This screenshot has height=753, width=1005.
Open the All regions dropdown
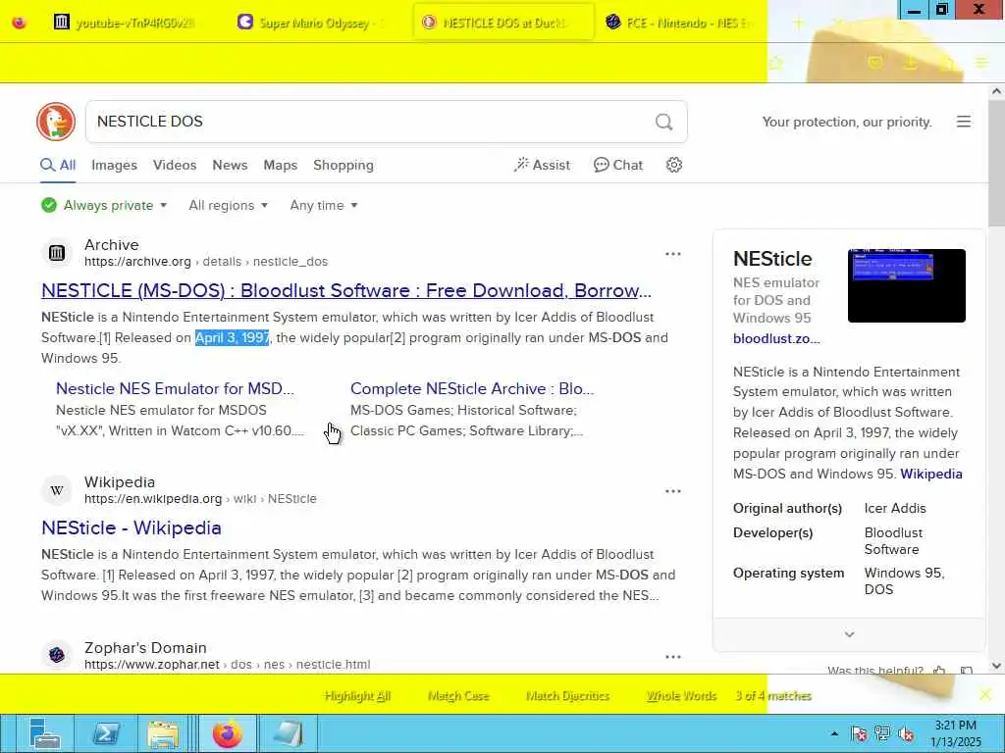click(228, 206)
